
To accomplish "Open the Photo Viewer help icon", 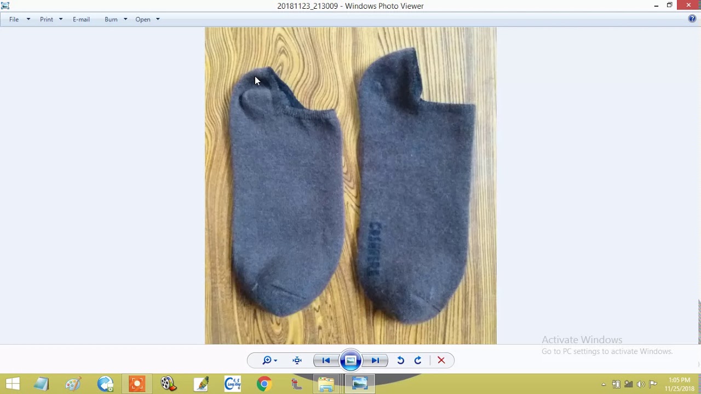I will click(692, 19).
